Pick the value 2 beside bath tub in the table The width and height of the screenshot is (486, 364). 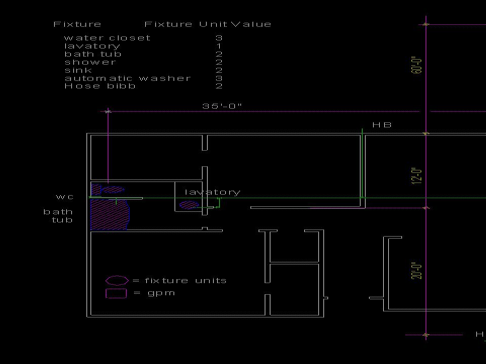[219, 54]
